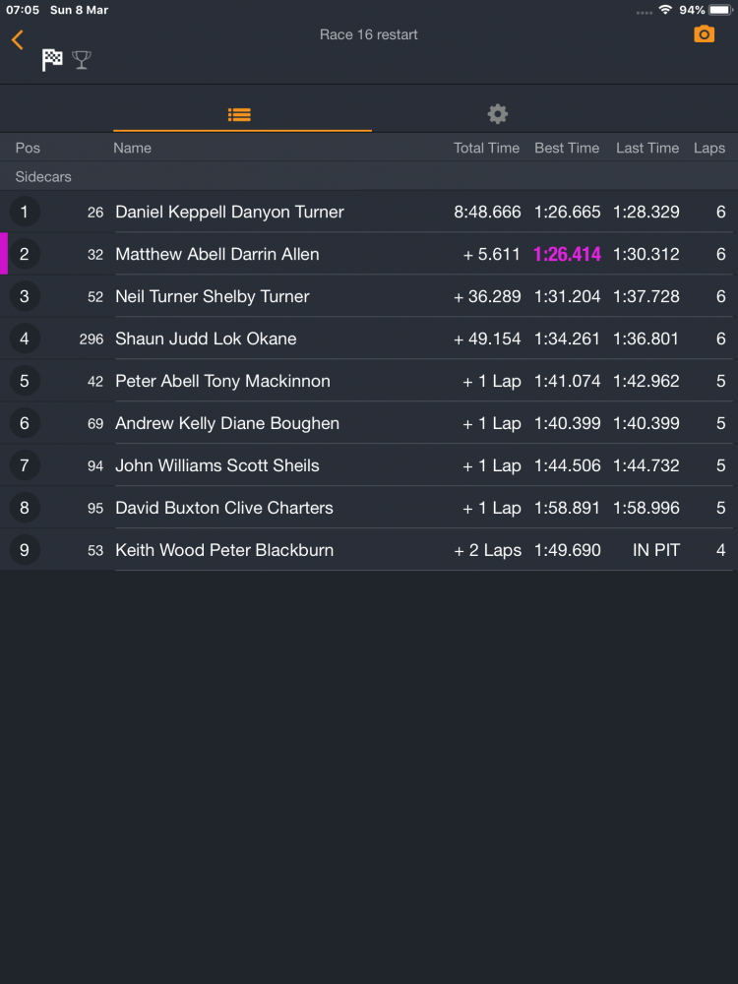Image resolution: width=738 pixels, height=984 pixels.
Task: Collapse the Sidecars class header
Action: 43,177
